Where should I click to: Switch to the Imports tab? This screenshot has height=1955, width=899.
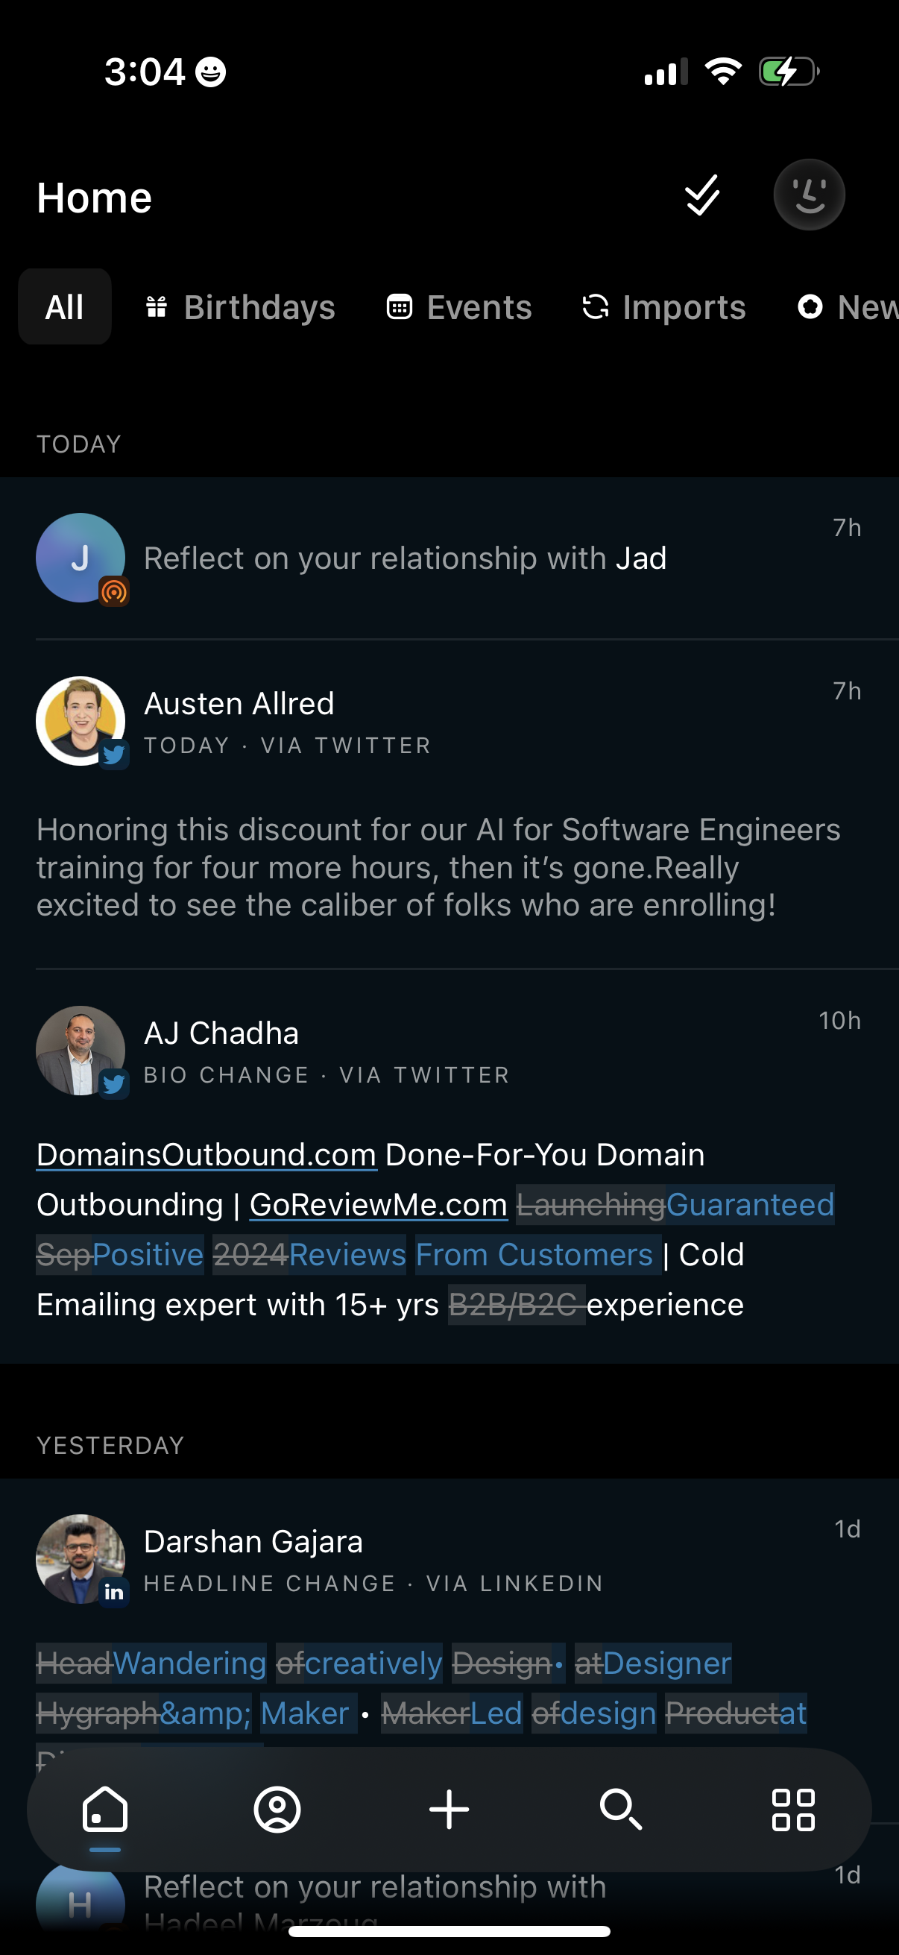pyautogui.click(x=665, y=307)
